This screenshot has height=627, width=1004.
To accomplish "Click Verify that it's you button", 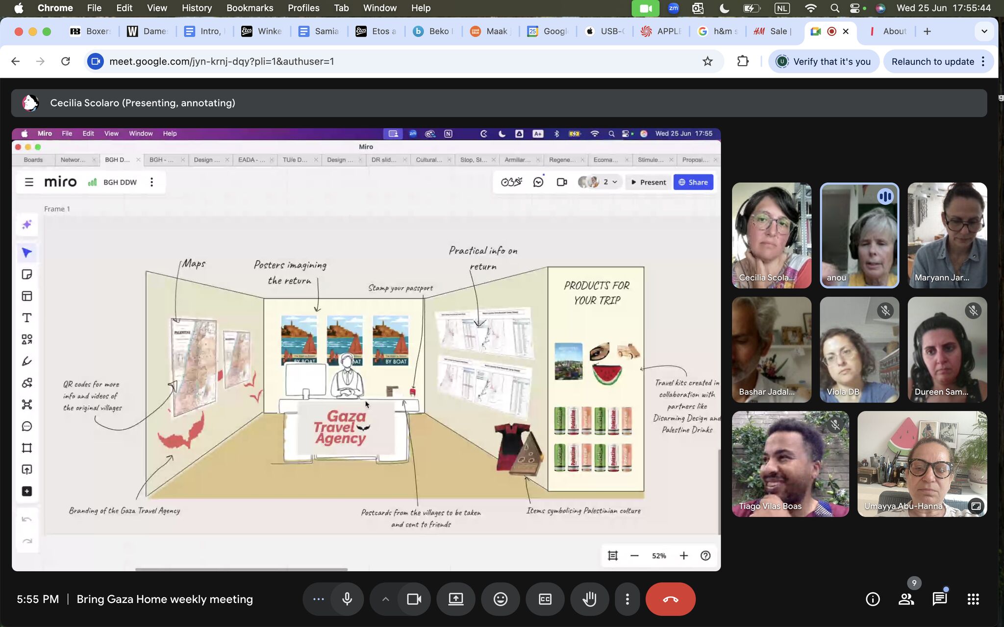I will coord(824,62).
